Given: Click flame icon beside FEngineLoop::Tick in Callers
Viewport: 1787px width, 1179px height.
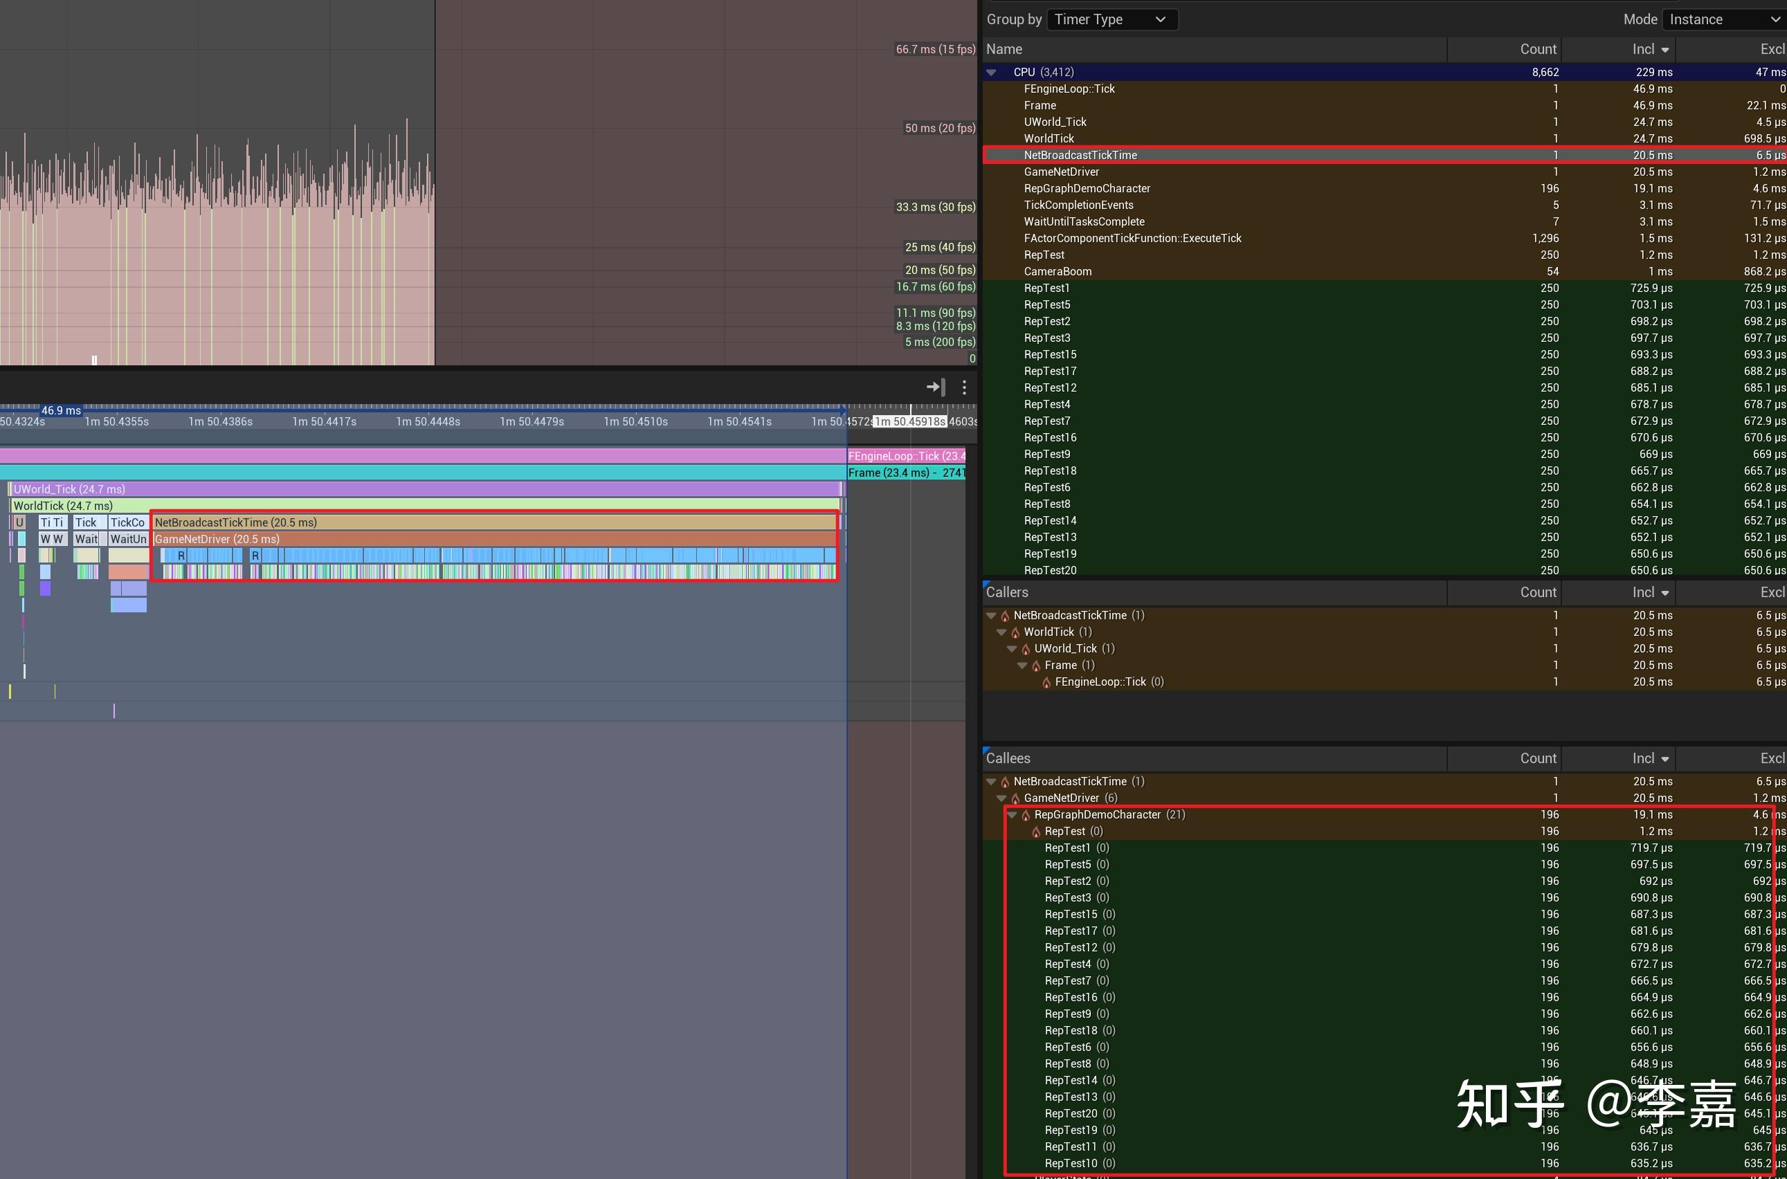Looking at the screenshot, I should pos(1046,683).
